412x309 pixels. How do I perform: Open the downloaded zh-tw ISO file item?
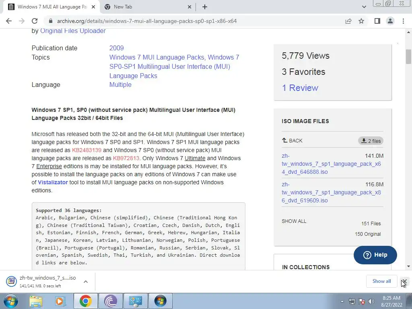pyautogui.click(x=42, y=281)
